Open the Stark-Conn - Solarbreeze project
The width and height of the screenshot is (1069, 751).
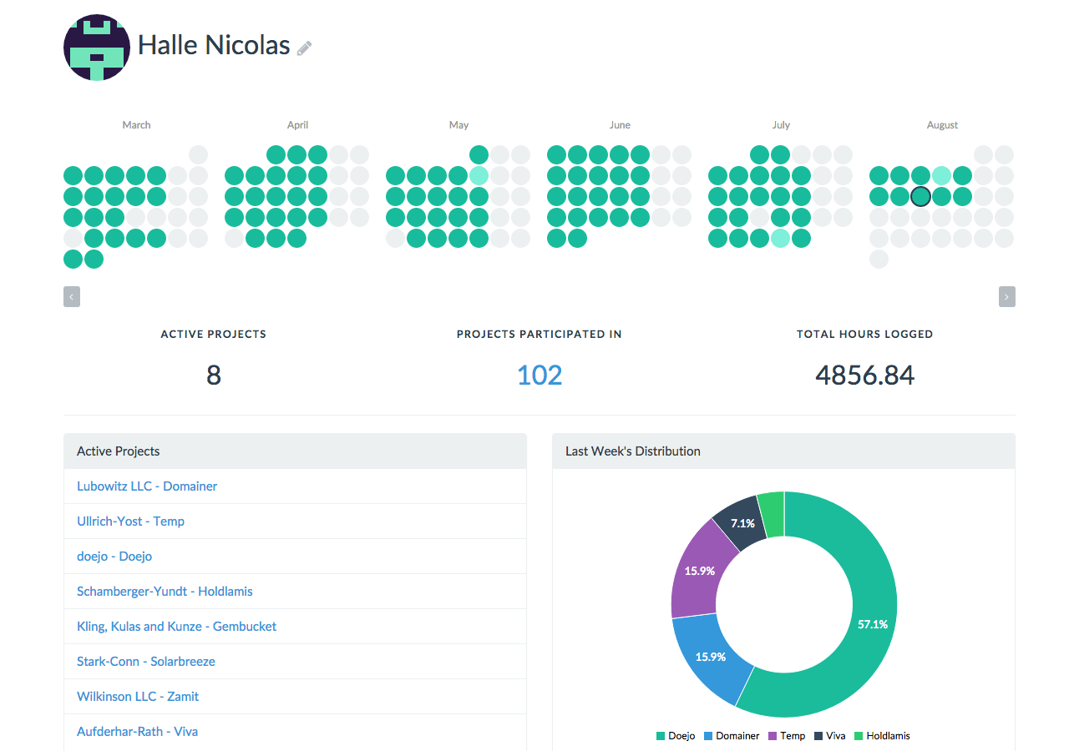[146, 662]
